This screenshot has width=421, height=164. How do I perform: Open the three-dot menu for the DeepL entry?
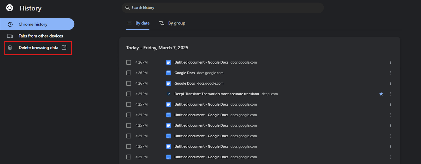(x=390, y=94)
